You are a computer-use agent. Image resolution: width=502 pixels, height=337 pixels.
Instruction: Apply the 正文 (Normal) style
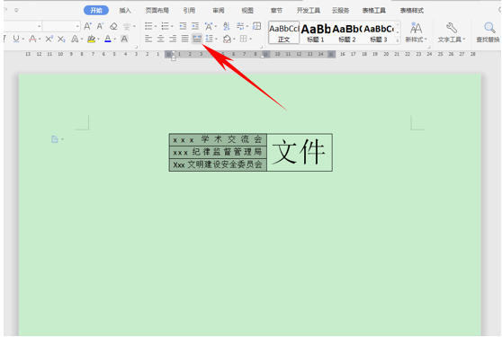click(x=283, y=32)
